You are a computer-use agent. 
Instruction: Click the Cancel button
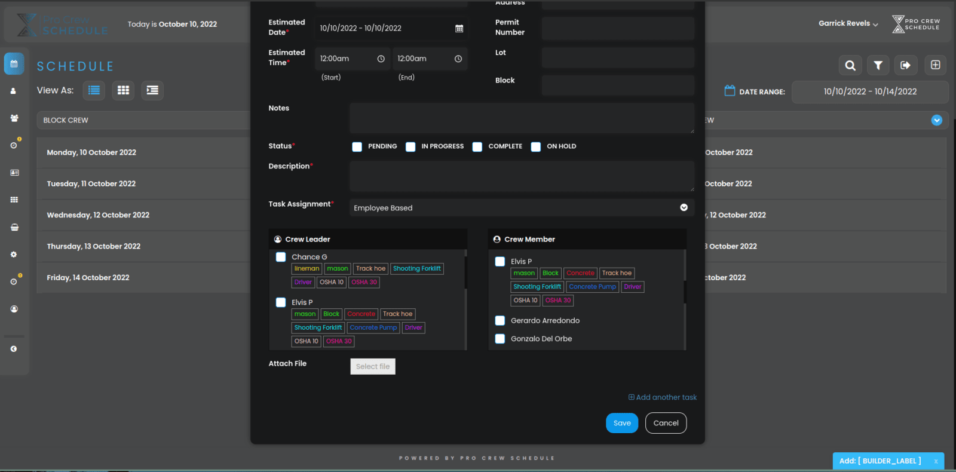pyautogui.click(x=666, y=423)
